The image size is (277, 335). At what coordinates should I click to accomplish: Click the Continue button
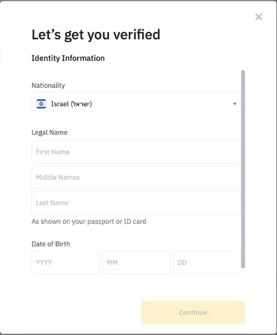(193, 312)
